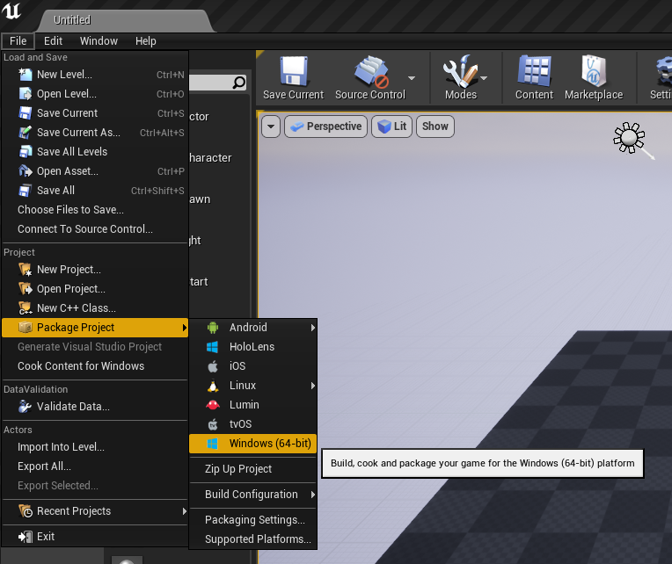Image resolution: width=672 pixels, height=564 pixels.
Task: Open the Window menu
Action: pyautogui.click(x=99, y=41)
